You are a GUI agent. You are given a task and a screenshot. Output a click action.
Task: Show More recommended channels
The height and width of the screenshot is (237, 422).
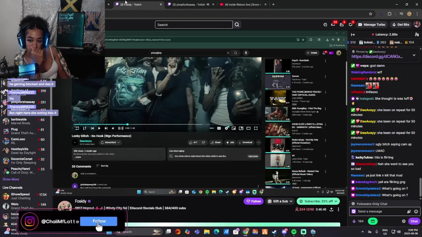pyautogui.click(x=11, y=179)
